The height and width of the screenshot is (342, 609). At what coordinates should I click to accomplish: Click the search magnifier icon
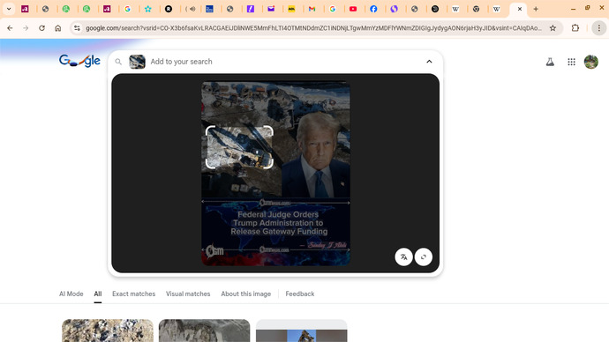[x=118, y=62]
